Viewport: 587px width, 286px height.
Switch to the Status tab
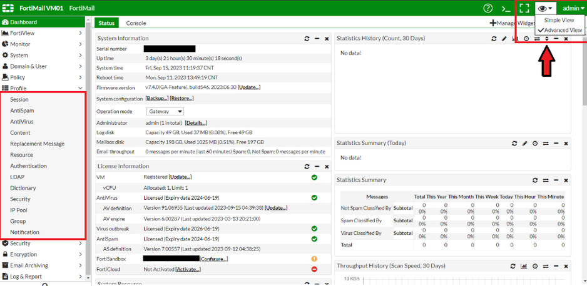pyautogui.click(x=106, y=23)
